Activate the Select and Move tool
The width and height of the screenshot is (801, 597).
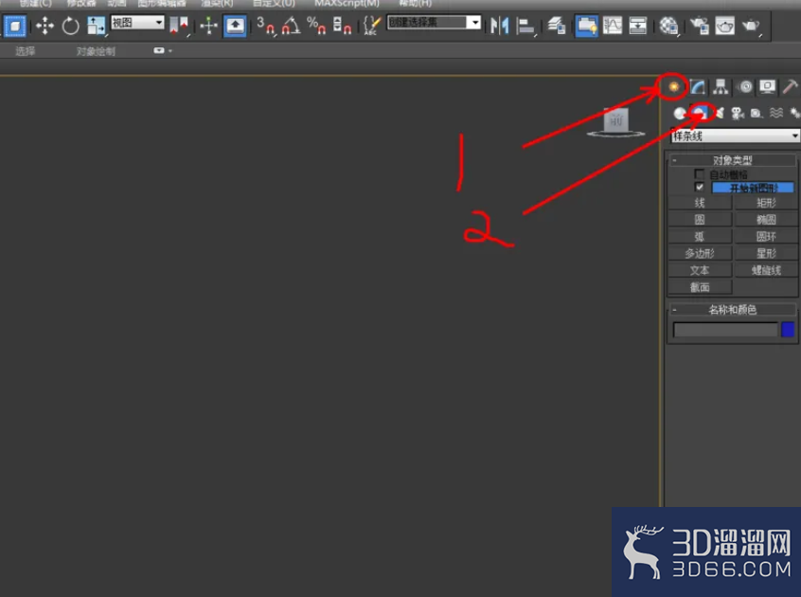point(44,26)
